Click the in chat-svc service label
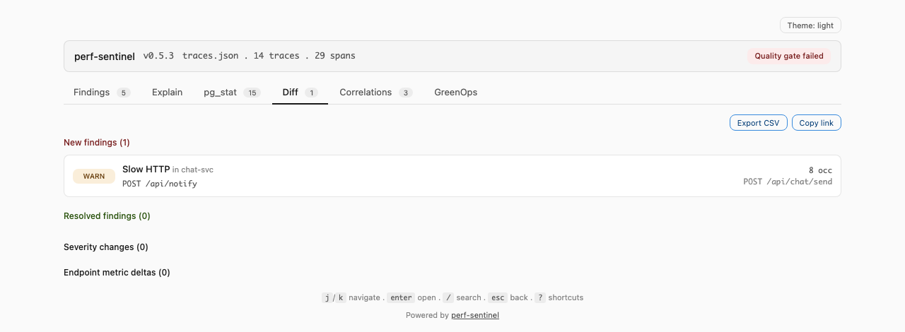Image resolution: width=905 pixels, height=332 pixels. pyautogui.click(x=193, y=170)
